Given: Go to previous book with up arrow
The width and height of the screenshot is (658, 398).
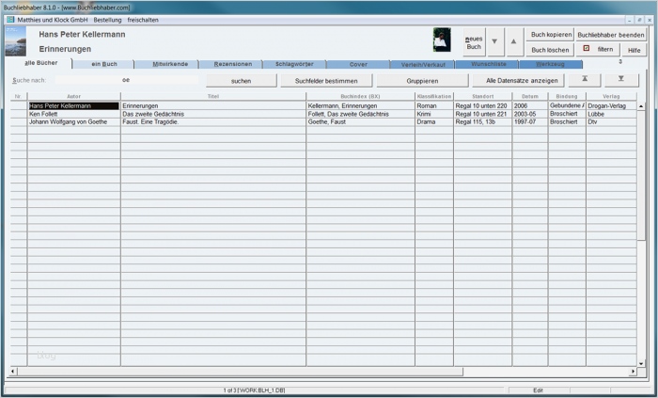Looking at the screenshot, I should pyautogui.click(x=514, y=42).
